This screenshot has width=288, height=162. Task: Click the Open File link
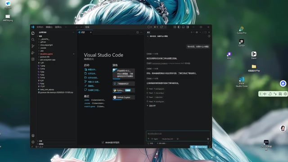tap(90, 74)
